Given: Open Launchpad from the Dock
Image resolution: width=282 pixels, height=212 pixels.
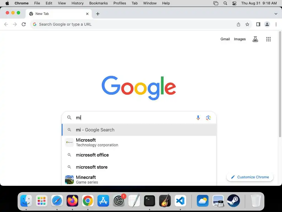Looking at the screenshot, I should (x=42, y=201).
